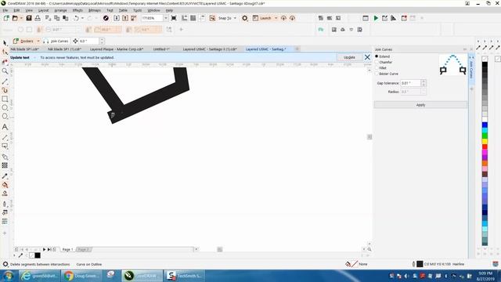Open the Bitmaps menu
The height and width of the screenshot is (282, 501).
[94, 10]
